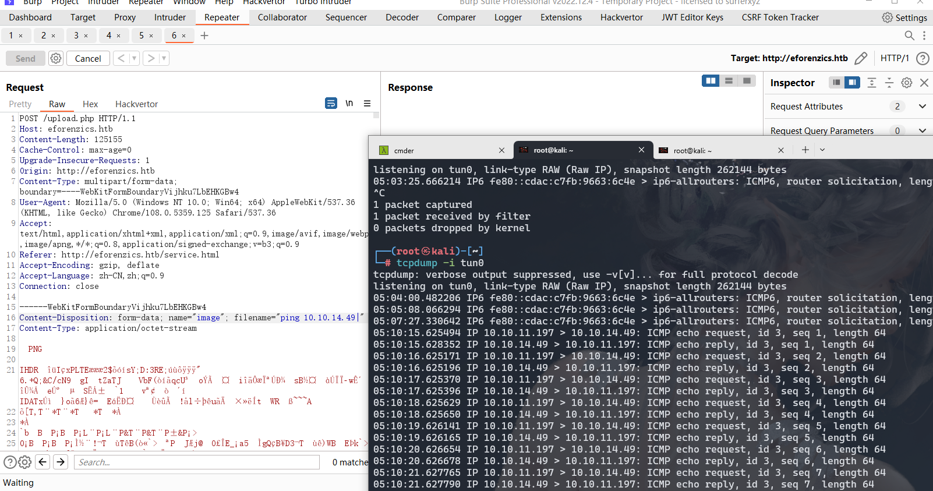Open Burp Settings gear icon
This screenshot has width=933, height=491.
click(x=888, y=17)
